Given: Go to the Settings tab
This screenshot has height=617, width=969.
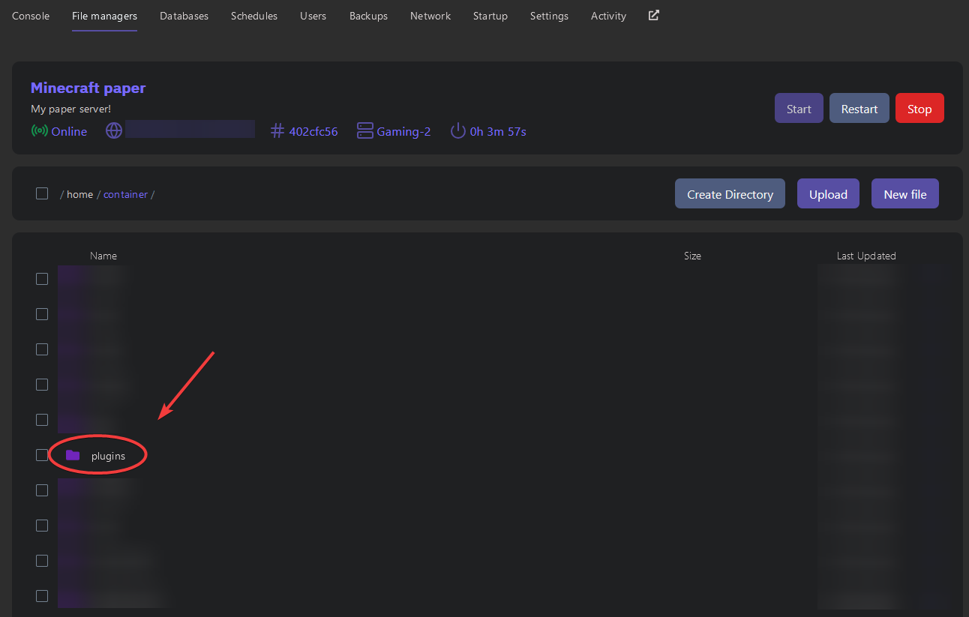Looking at the screenshot, I should tap(549, 16).
